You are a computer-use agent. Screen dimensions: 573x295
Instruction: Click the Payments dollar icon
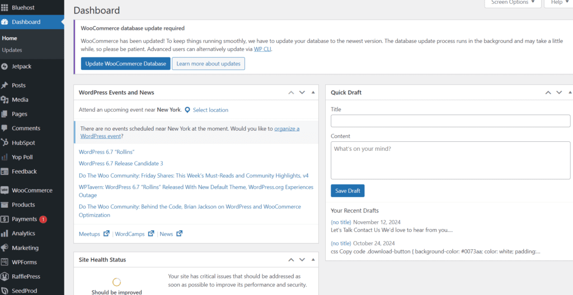pyautogui.click(x=4, y=219)
